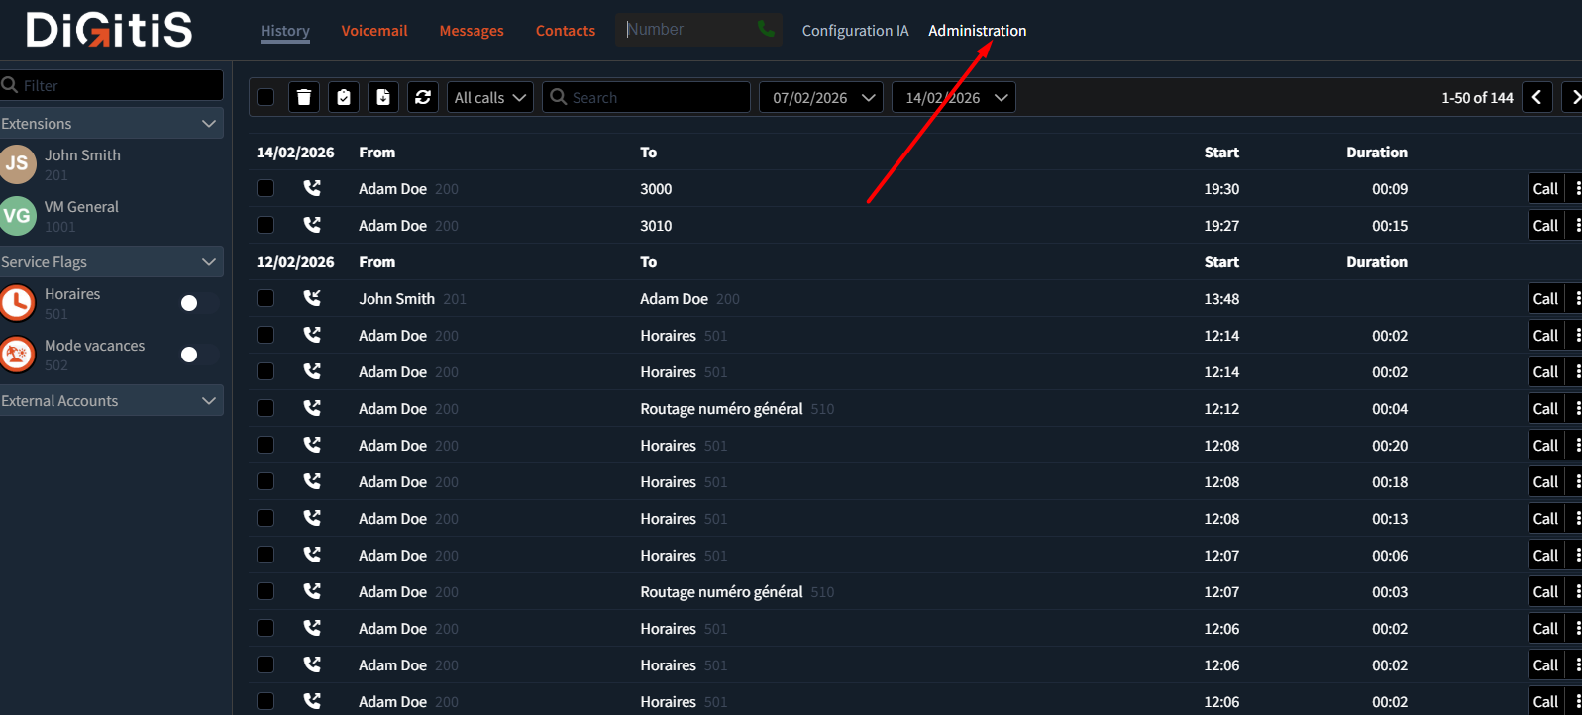The height and width of the screenshot is (715, 1582).
Task: Toggle the Horaires 501 service flag switch
Action: point(198,303)
